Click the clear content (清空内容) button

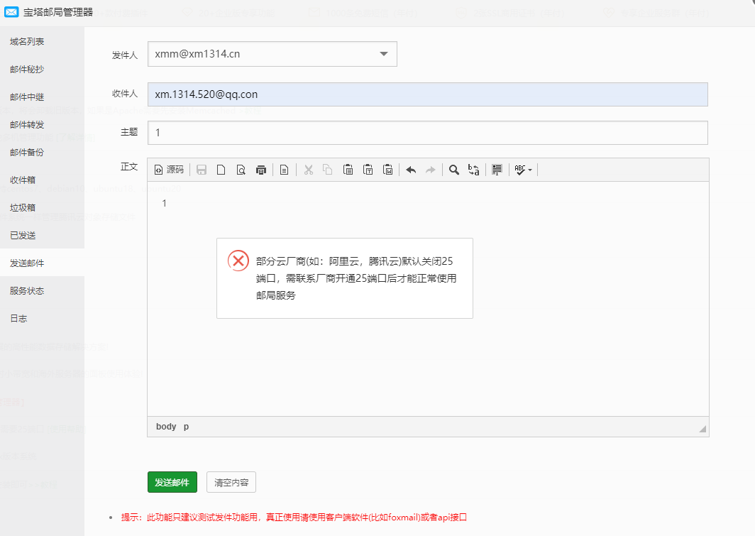click(231, 482)
